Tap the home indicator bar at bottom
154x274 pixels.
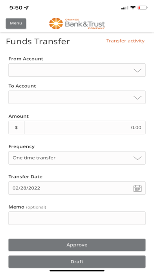pyautogui.click(x=77, y=271)
